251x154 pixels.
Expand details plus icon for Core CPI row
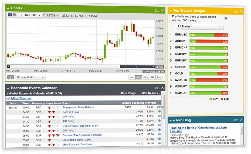[159, 111]
